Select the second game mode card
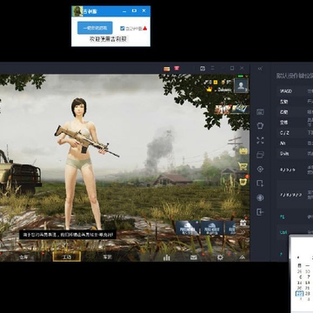The height and width of the screenshot is (313, 313). (212, 228)
